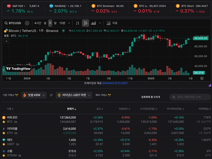The width and height of the screenshot is (212, 159).
Task: Open the BINANCE:BTCUSDT link
Action: [x=115, y=83]
